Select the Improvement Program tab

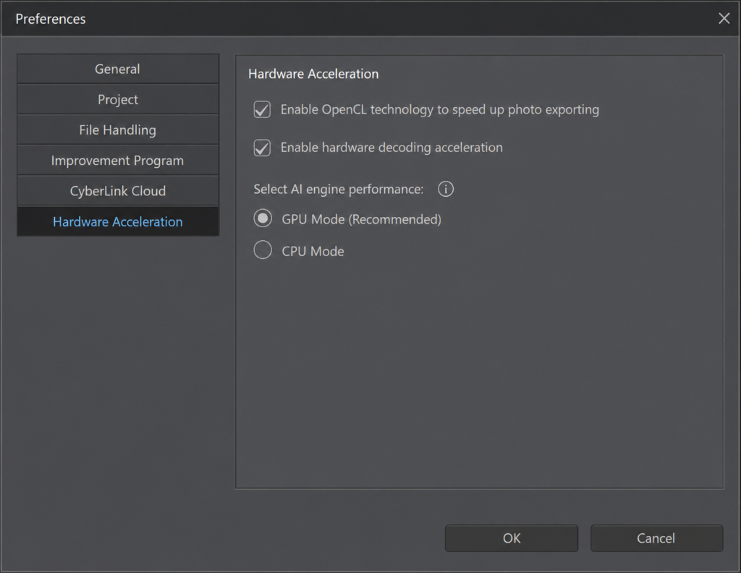(118, 161)
